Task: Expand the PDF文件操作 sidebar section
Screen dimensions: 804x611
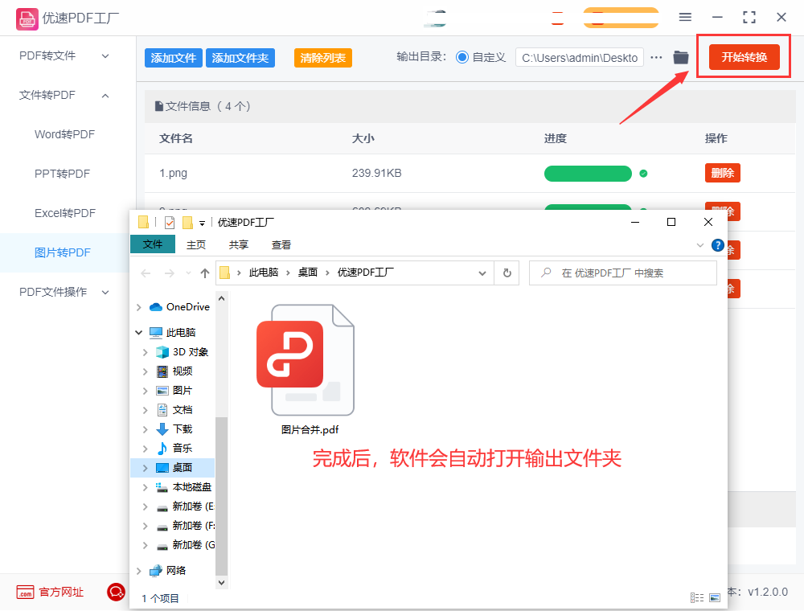Action: click(x=105, y=292)
